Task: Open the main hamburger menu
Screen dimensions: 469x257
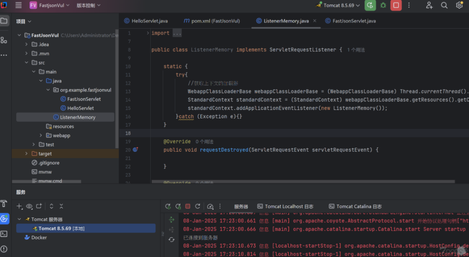Action: (x=19, y=5)
